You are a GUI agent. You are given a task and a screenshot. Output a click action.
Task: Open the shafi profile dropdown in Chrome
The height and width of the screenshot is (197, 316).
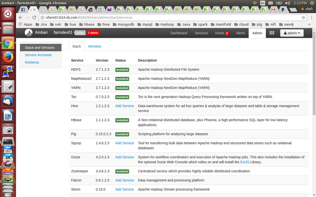307,9
